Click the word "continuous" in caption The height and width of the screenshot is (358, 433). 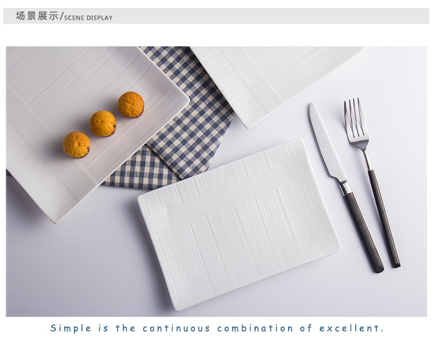pos(176,328)
